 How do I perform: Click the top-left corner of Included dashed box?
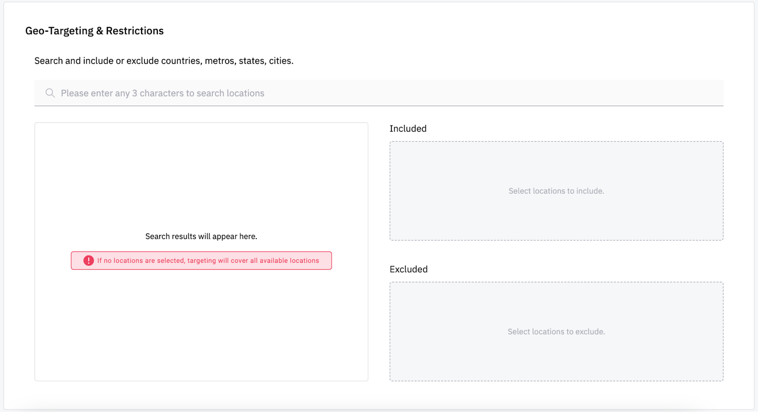coord(392,143)
